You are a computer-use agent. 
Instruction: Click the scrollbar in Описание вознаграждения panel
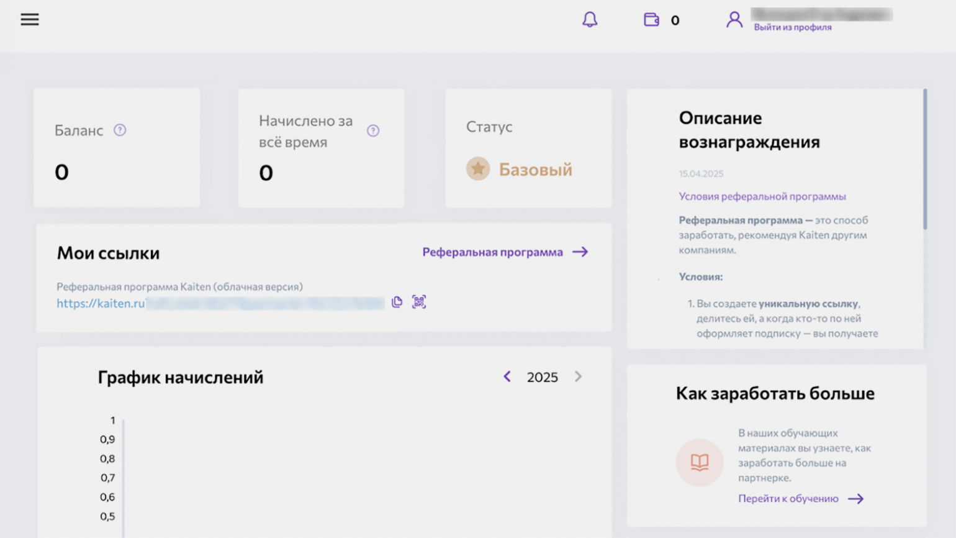(x=924, y=160)
